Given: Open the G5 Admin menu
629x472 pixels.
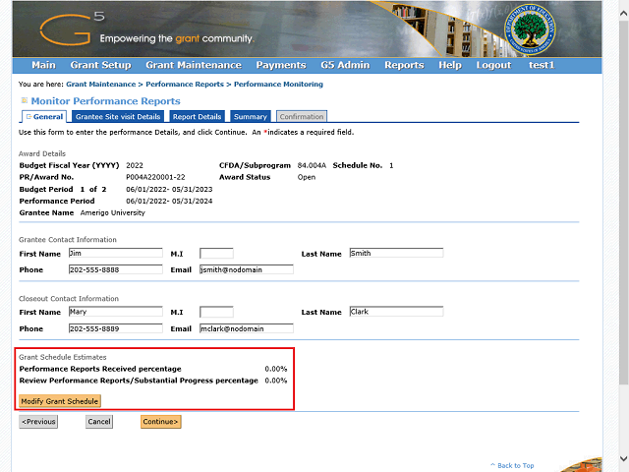Looking at the screenshot, I should click(x=345, y=65).
